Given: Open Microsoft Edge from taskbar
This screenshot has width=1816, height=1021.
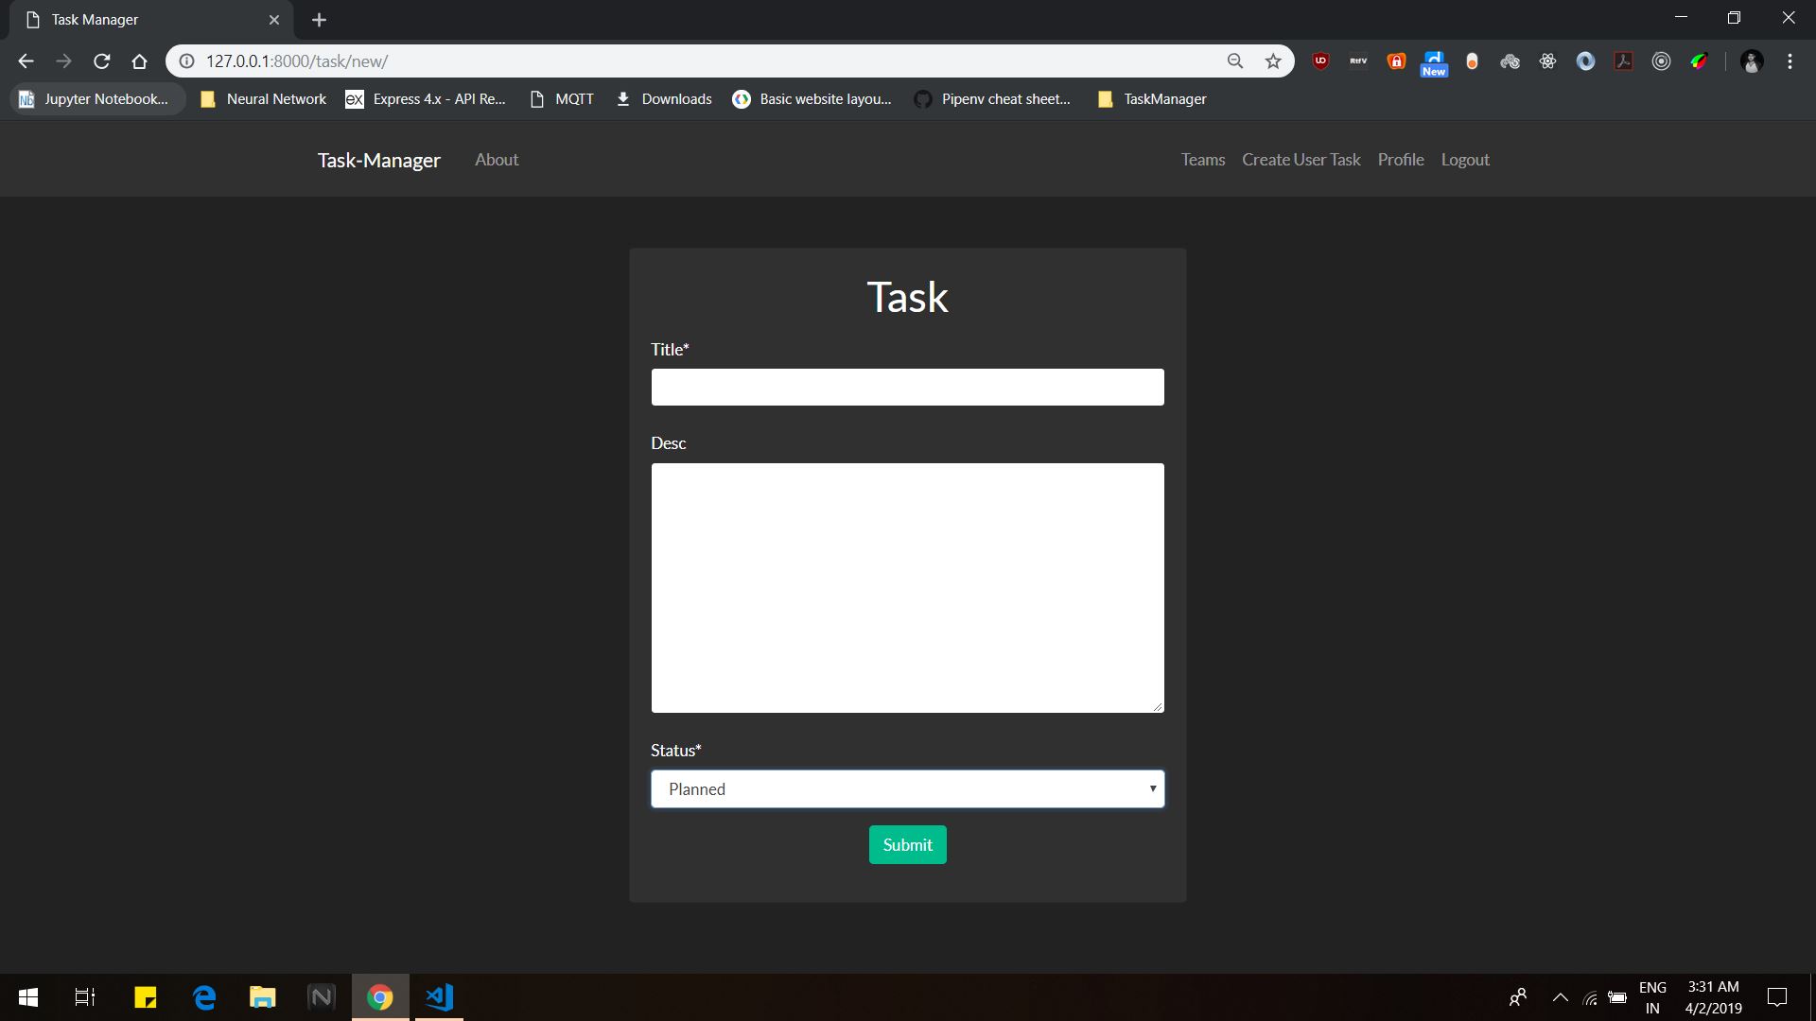Looking at the screenshot, I should coord(204,997).
